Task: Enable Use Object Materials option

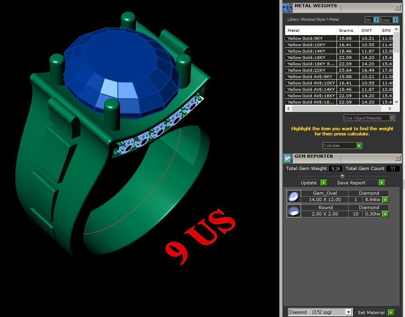Action: (x=369, y=118)
